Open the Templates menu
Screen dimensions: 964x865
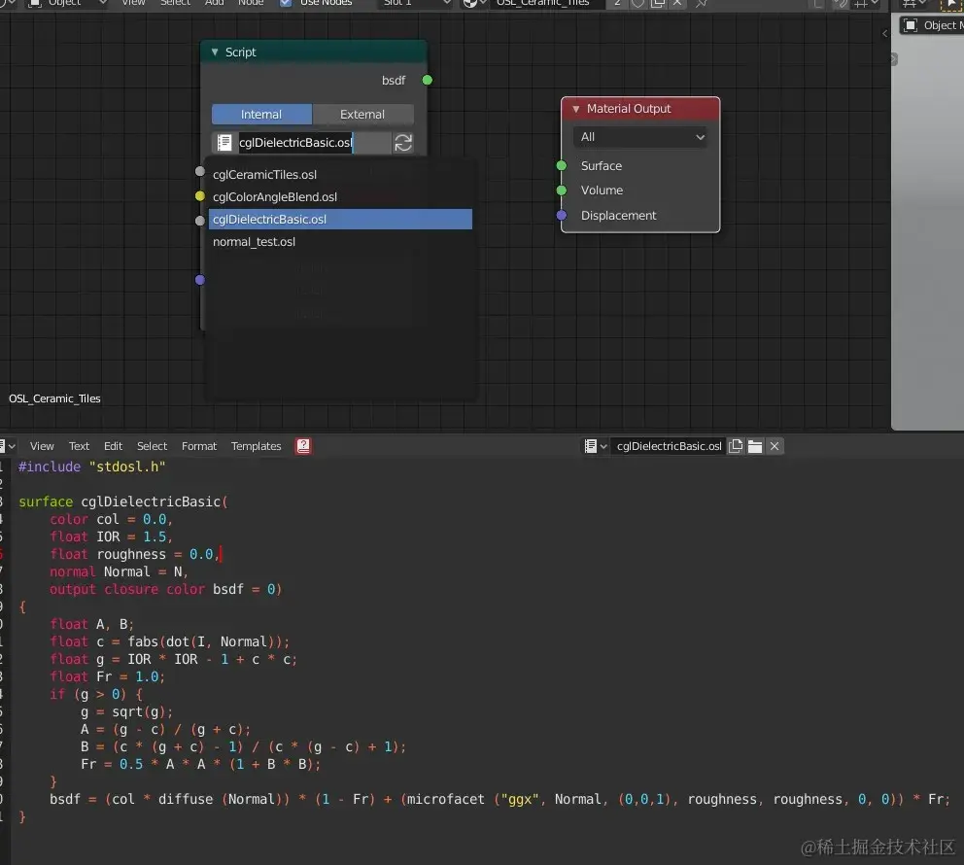tap(256, 446)
